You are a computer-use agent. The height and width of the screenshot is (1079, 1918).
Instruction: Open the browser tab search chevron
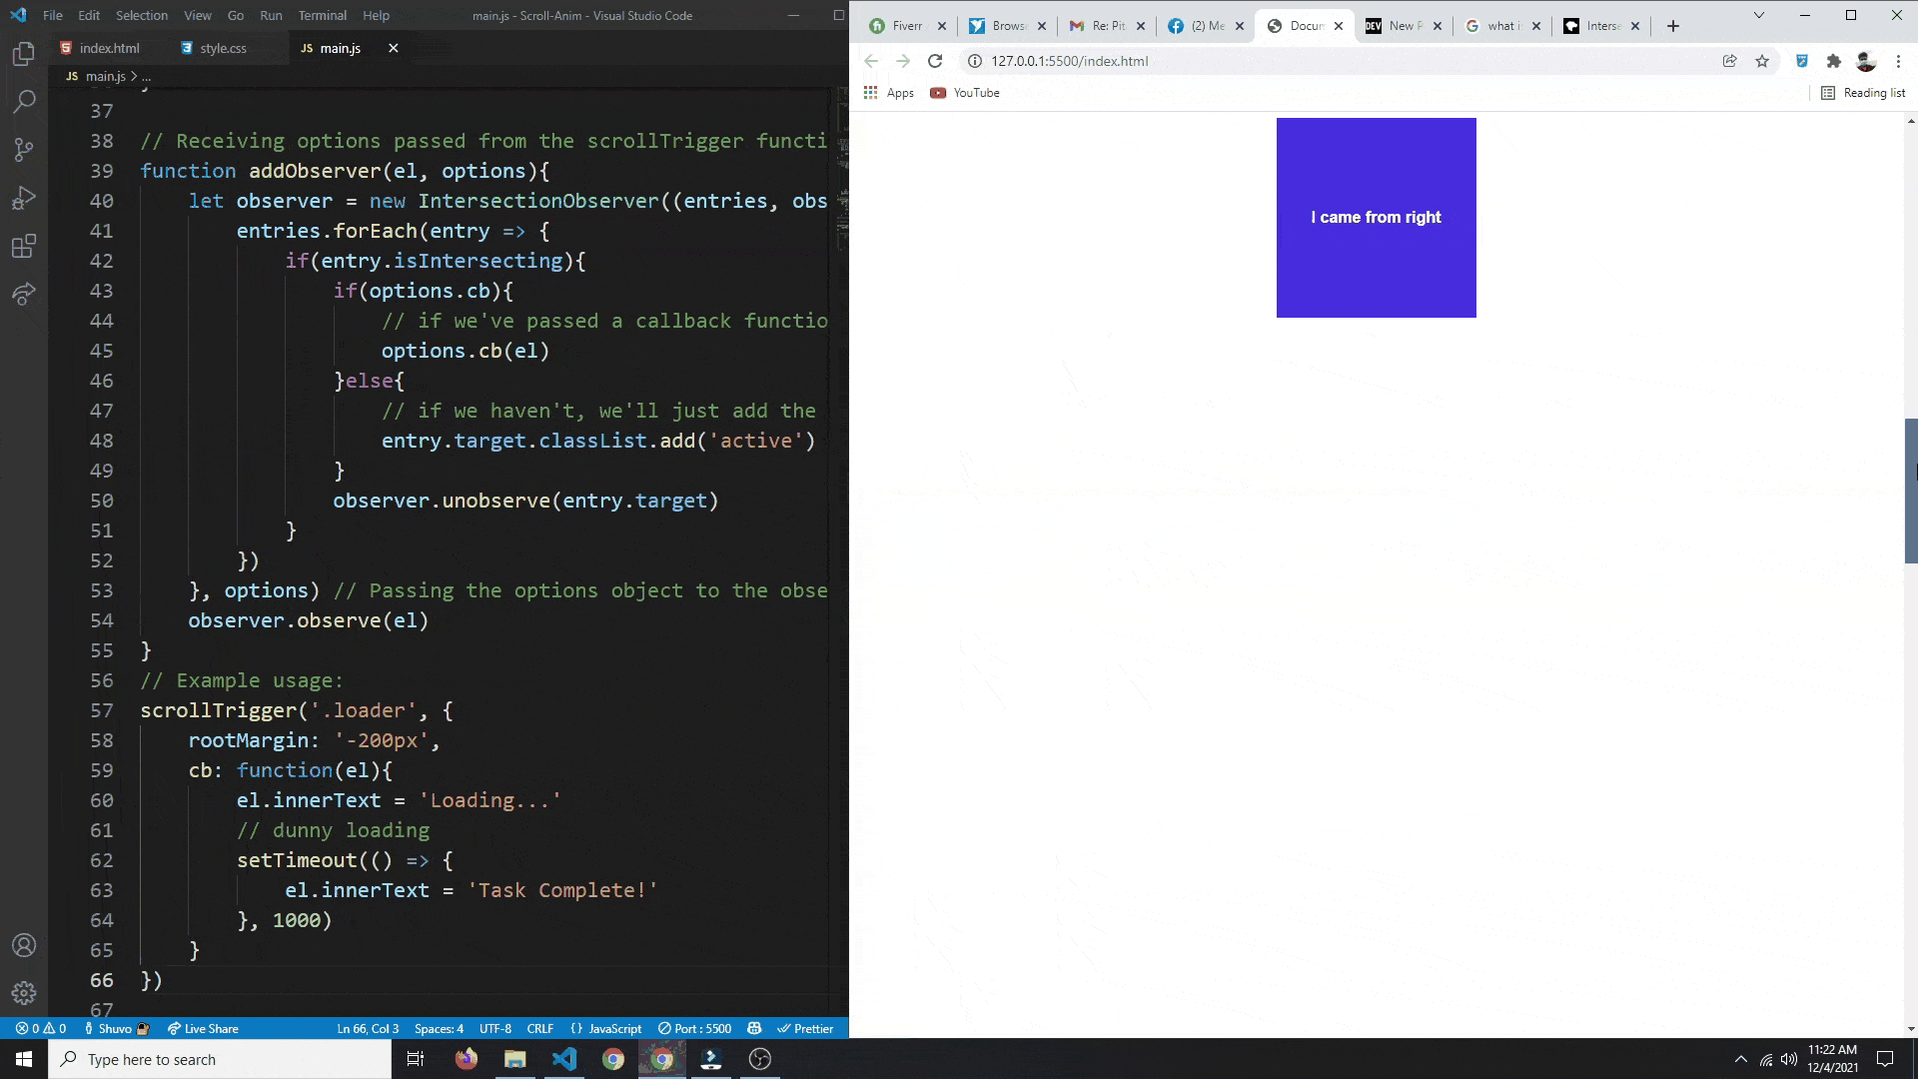coord(1759,15)
